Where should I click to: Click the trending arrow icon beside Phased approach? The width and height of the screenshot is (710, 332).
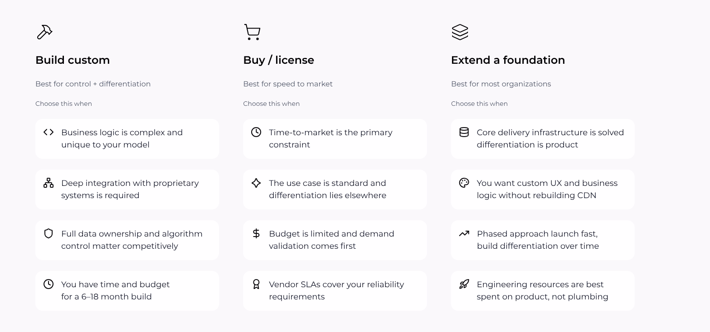[x=464, y=233]
